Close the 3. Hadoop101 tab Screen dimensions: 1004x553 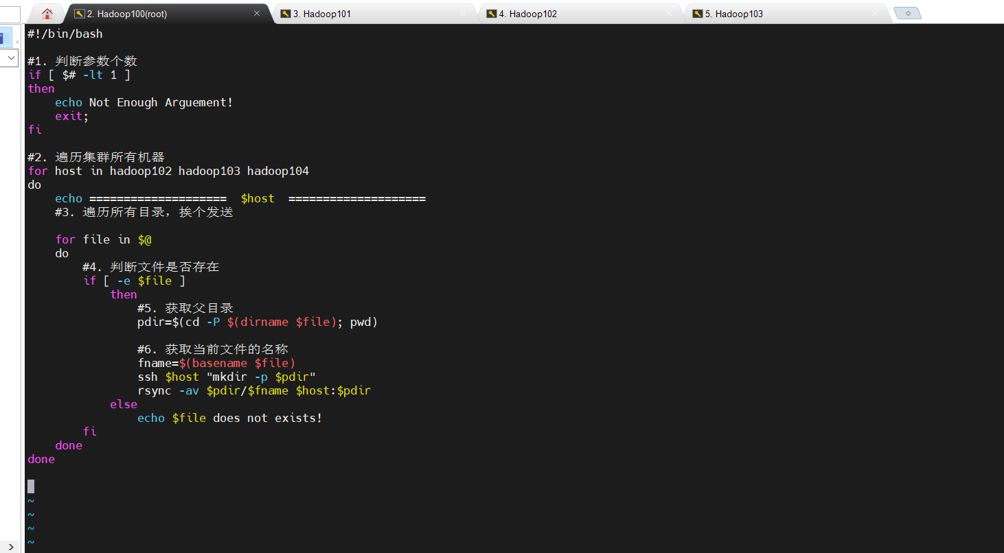click(x=463, y=13)
